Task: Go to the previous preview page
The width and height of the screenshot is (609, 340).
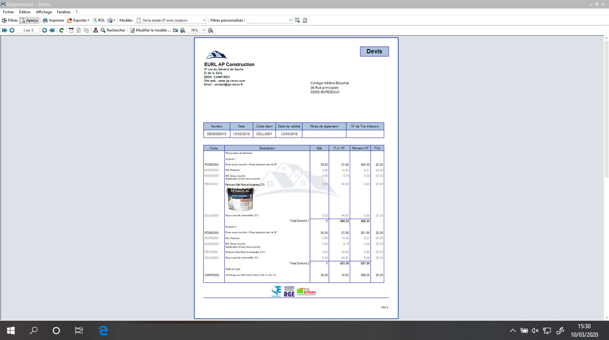Action: coord(12,30)
